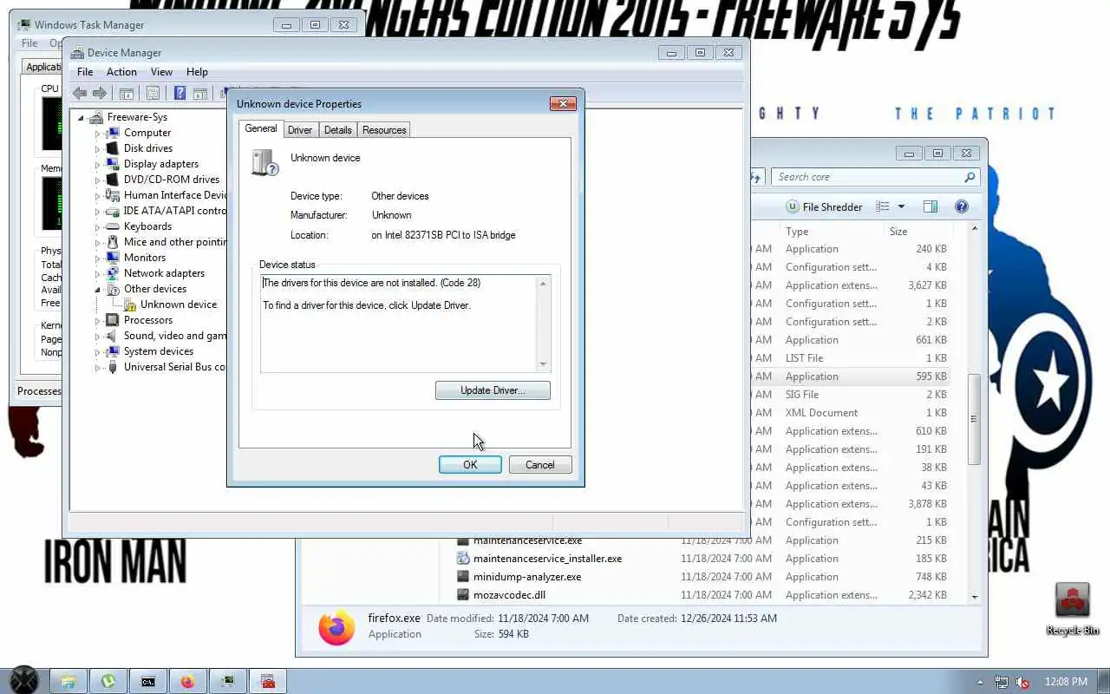Open the Action menu in Device Manager
This screenshot has height=694, width=1110.
pos(121,72)
